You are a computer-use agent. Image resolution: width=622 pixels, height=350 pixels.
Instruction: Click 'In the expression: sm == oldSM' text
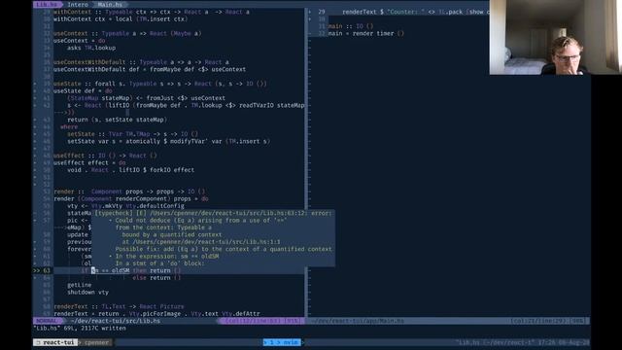[167, 257]
